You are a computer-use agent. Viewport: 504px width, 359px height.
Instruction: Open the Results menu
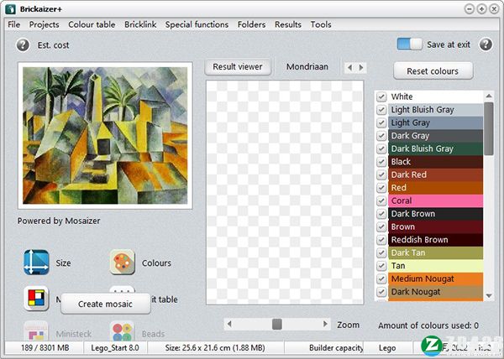[288, 24]
